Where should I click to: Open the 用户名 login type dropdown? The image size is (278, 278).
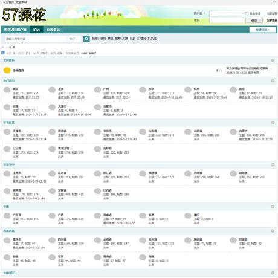click(x=199, y=13)
